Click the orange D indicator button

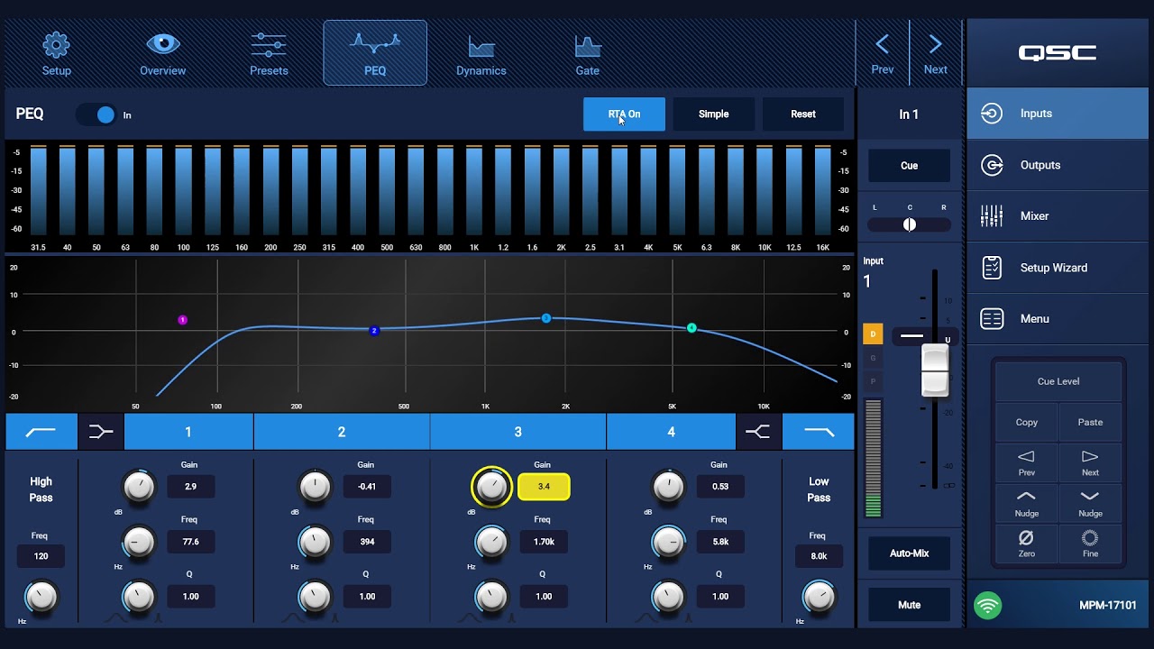point(873,334)
